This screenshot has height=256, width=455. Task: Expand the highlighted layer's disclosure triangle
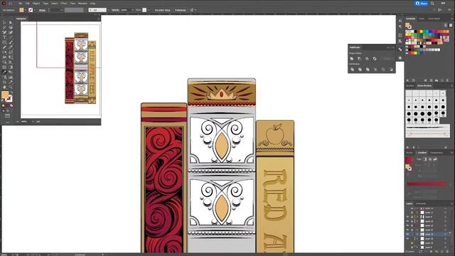click(417, 234)
